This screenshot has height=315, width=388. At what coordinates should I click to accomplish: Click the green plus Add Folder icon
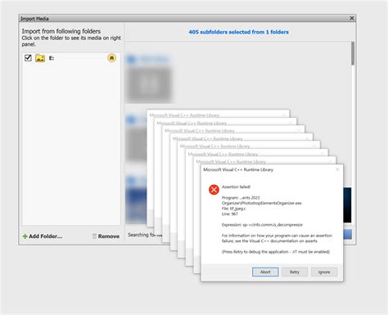pos(25,236)
